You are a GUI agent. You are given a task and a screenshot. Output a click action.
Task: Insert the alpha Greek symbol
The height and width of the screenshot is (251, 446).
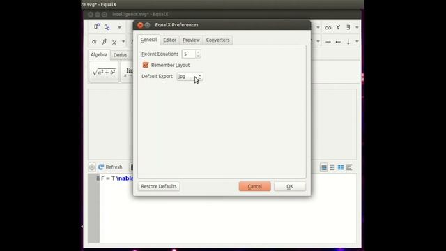[94, 42]
